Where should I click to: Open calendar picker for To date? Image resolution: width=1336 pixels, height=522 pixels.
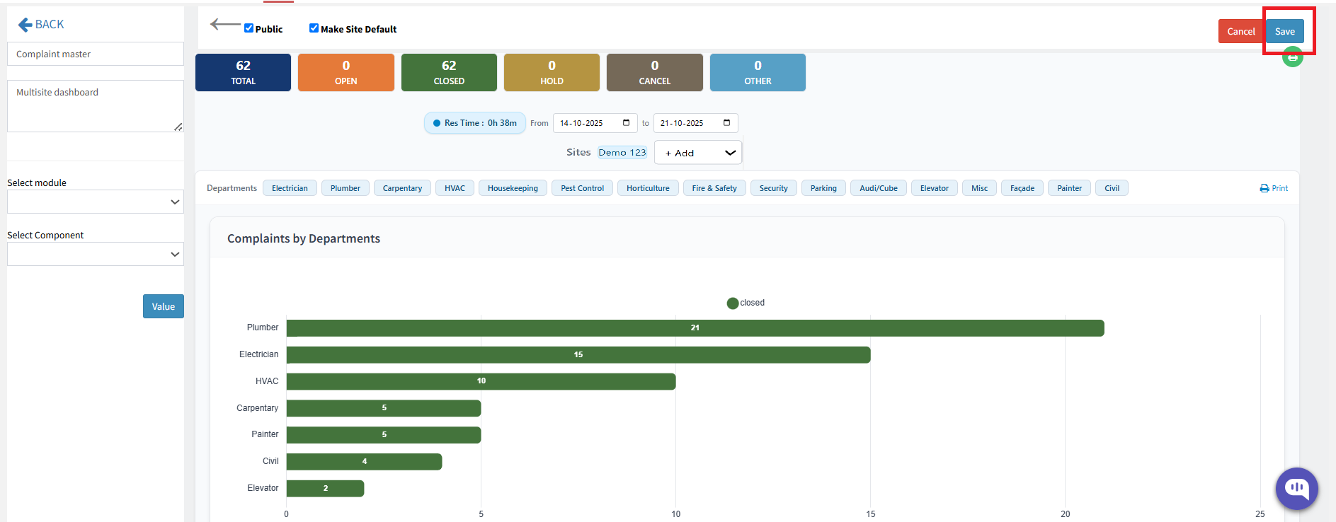click(726, 123)
